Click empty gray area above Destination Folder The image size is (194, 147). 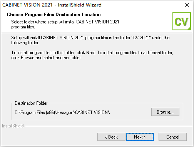coord(96,81)
